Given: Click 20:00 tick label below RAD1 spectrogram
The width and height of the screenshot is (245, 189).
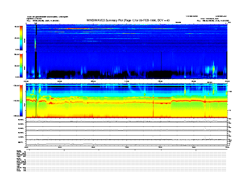Looking at the screenshot, I should (x=194, y=81).
